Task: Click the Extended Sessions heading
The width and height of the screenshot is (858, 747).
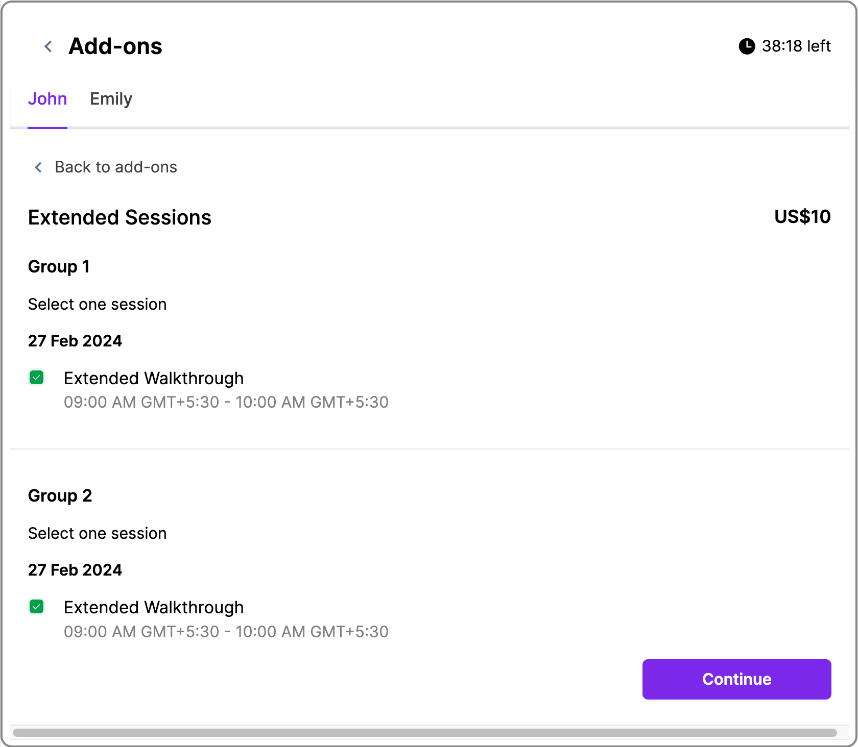Action: click(120, 218)
